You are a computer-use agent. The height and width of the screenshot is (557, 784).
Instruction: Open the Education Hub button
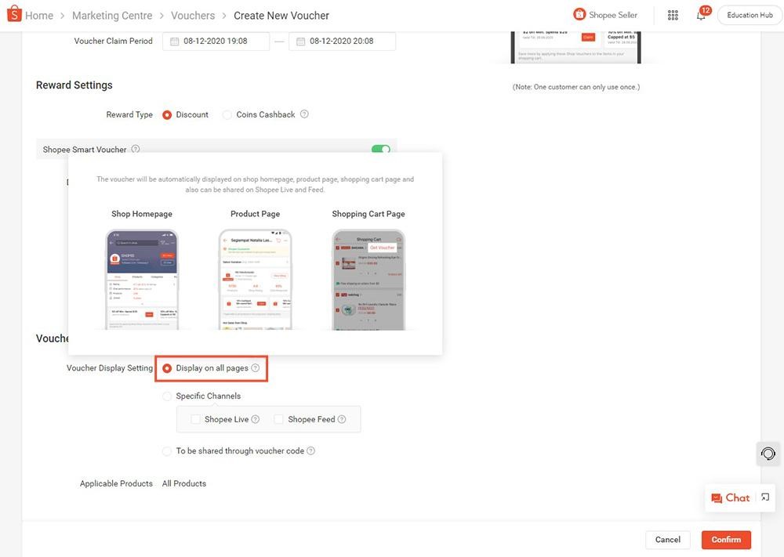pyautogui.click(x=750, y=16)
